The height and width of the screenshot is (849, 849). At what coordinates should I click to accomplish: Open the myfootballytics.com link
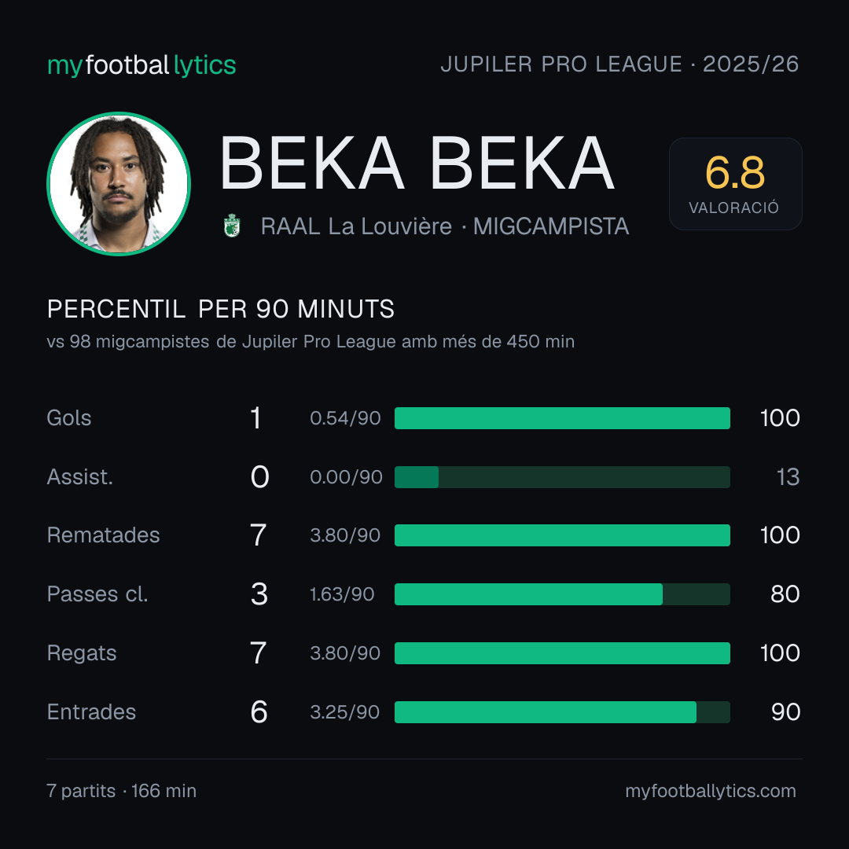pos(711,791)
